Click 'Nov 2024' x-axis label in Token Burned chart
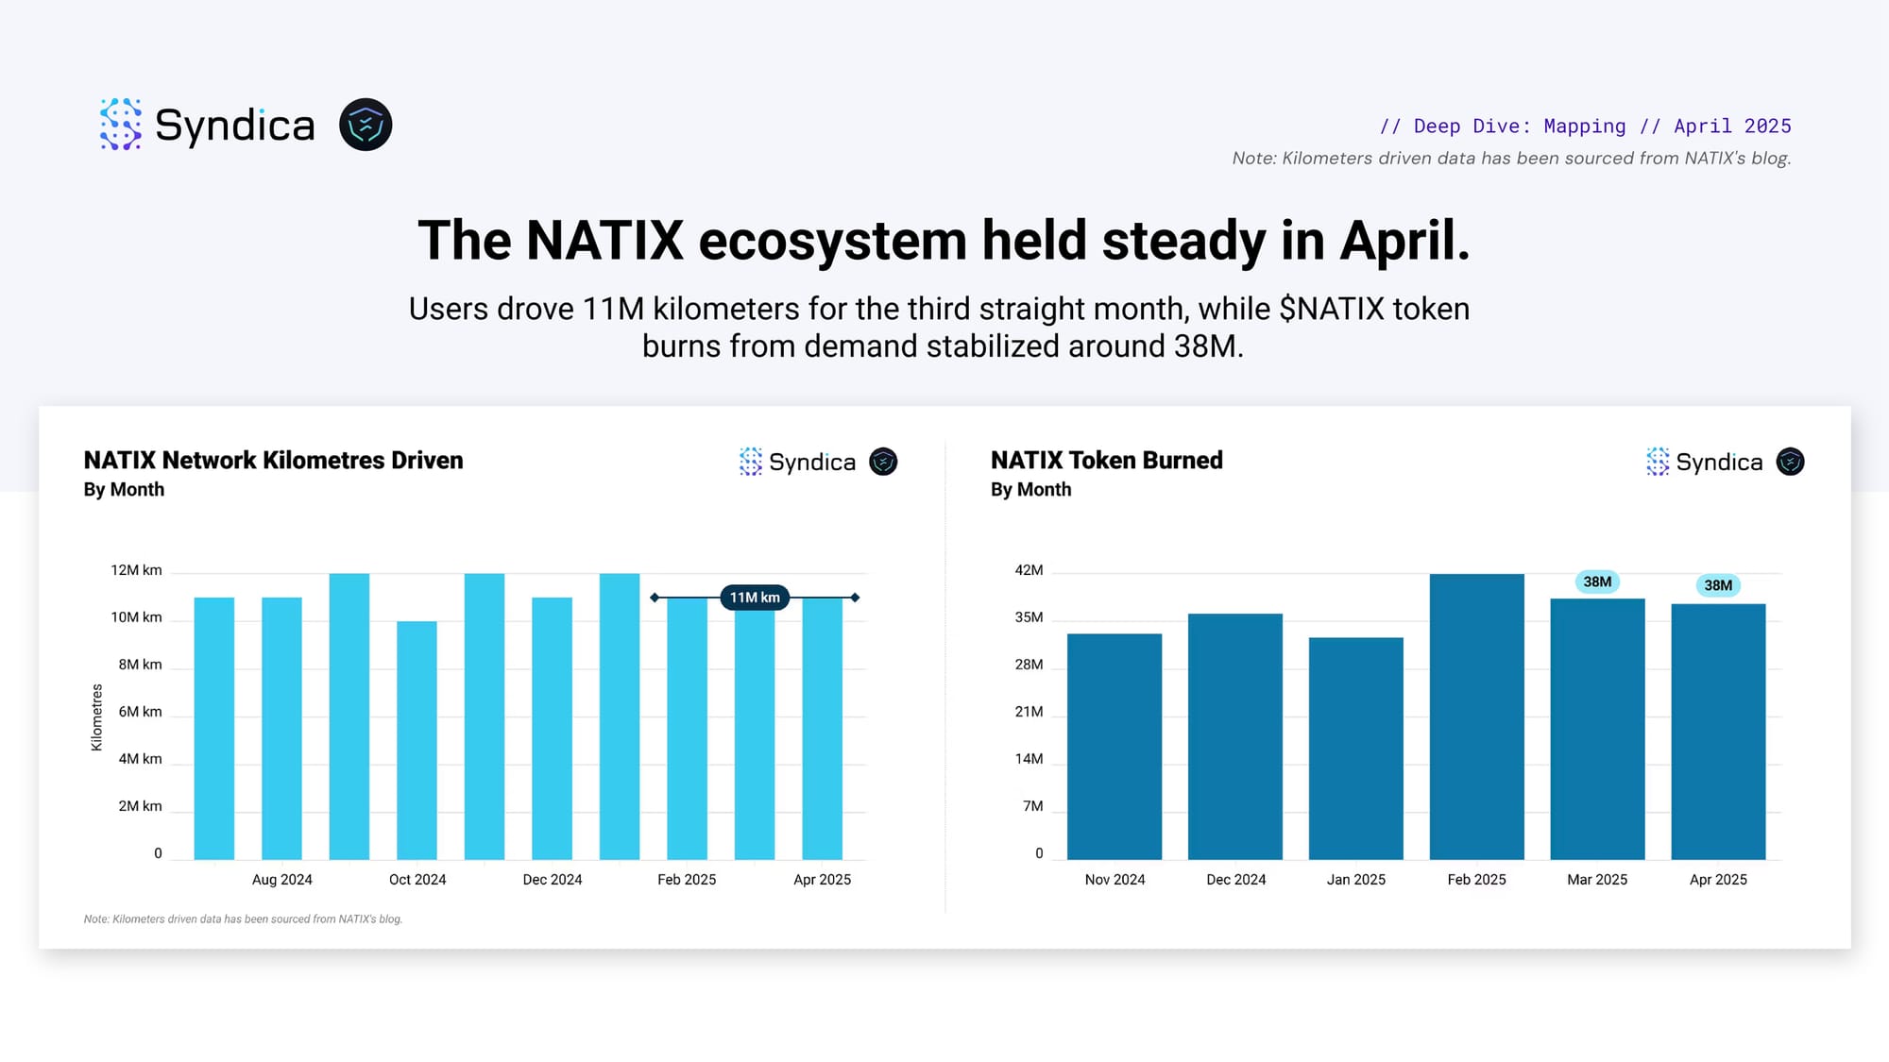 tap(1115, 880)
